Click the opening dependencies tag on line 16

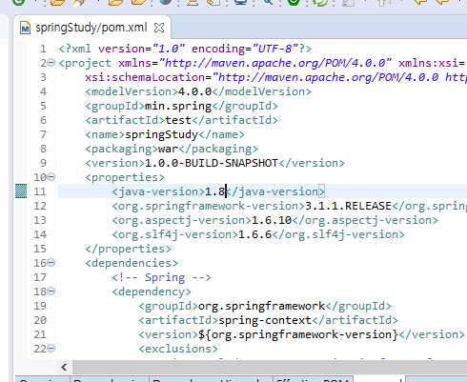[132, 263]
